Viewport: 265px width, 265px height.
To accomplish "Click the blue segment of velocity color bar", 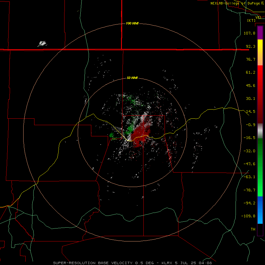I will 260,210.
